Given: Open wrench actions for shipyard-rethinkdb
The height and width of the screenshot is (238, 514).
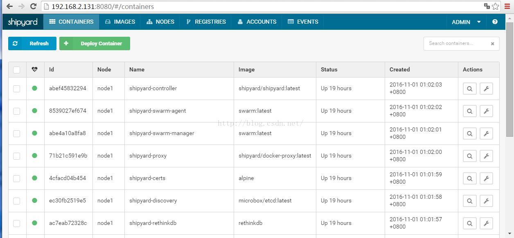Looking at the screenshot, I should click(486, 223).
